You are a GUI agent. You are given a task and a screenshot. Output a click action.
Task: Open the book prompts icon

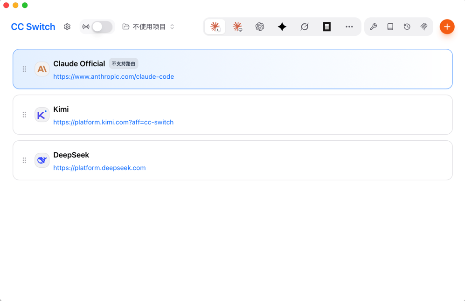click(390, 27)
